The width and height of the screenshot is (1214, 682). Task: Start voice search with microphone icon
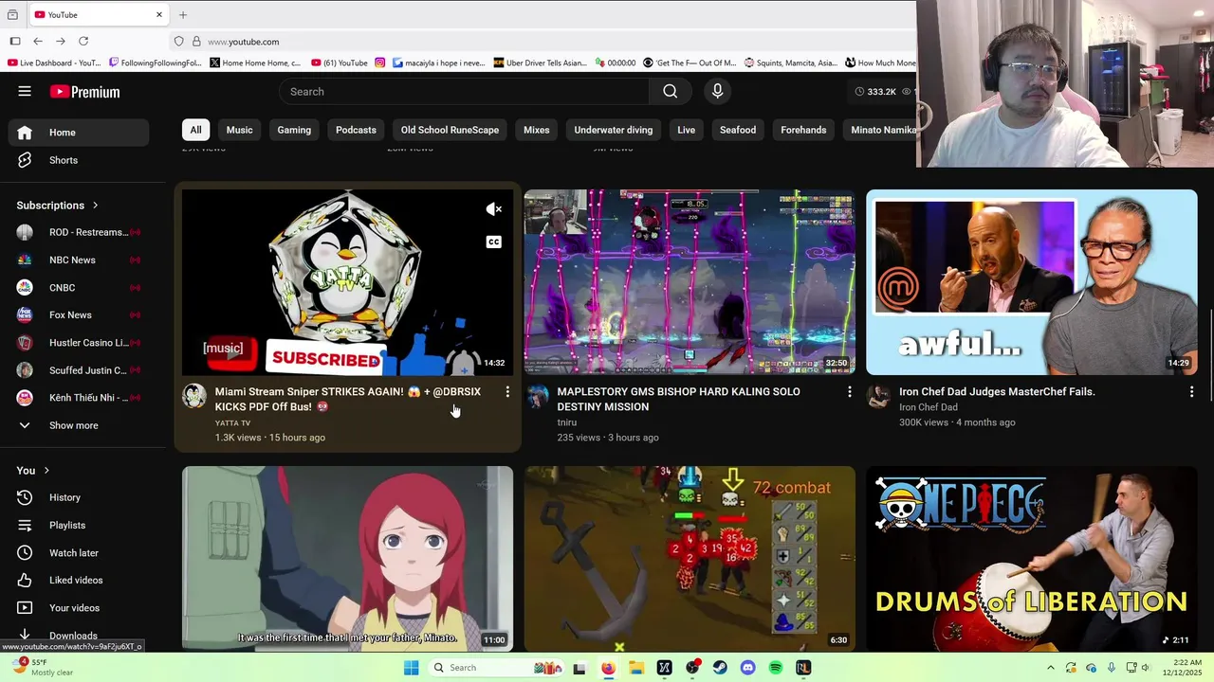point(717,91)
